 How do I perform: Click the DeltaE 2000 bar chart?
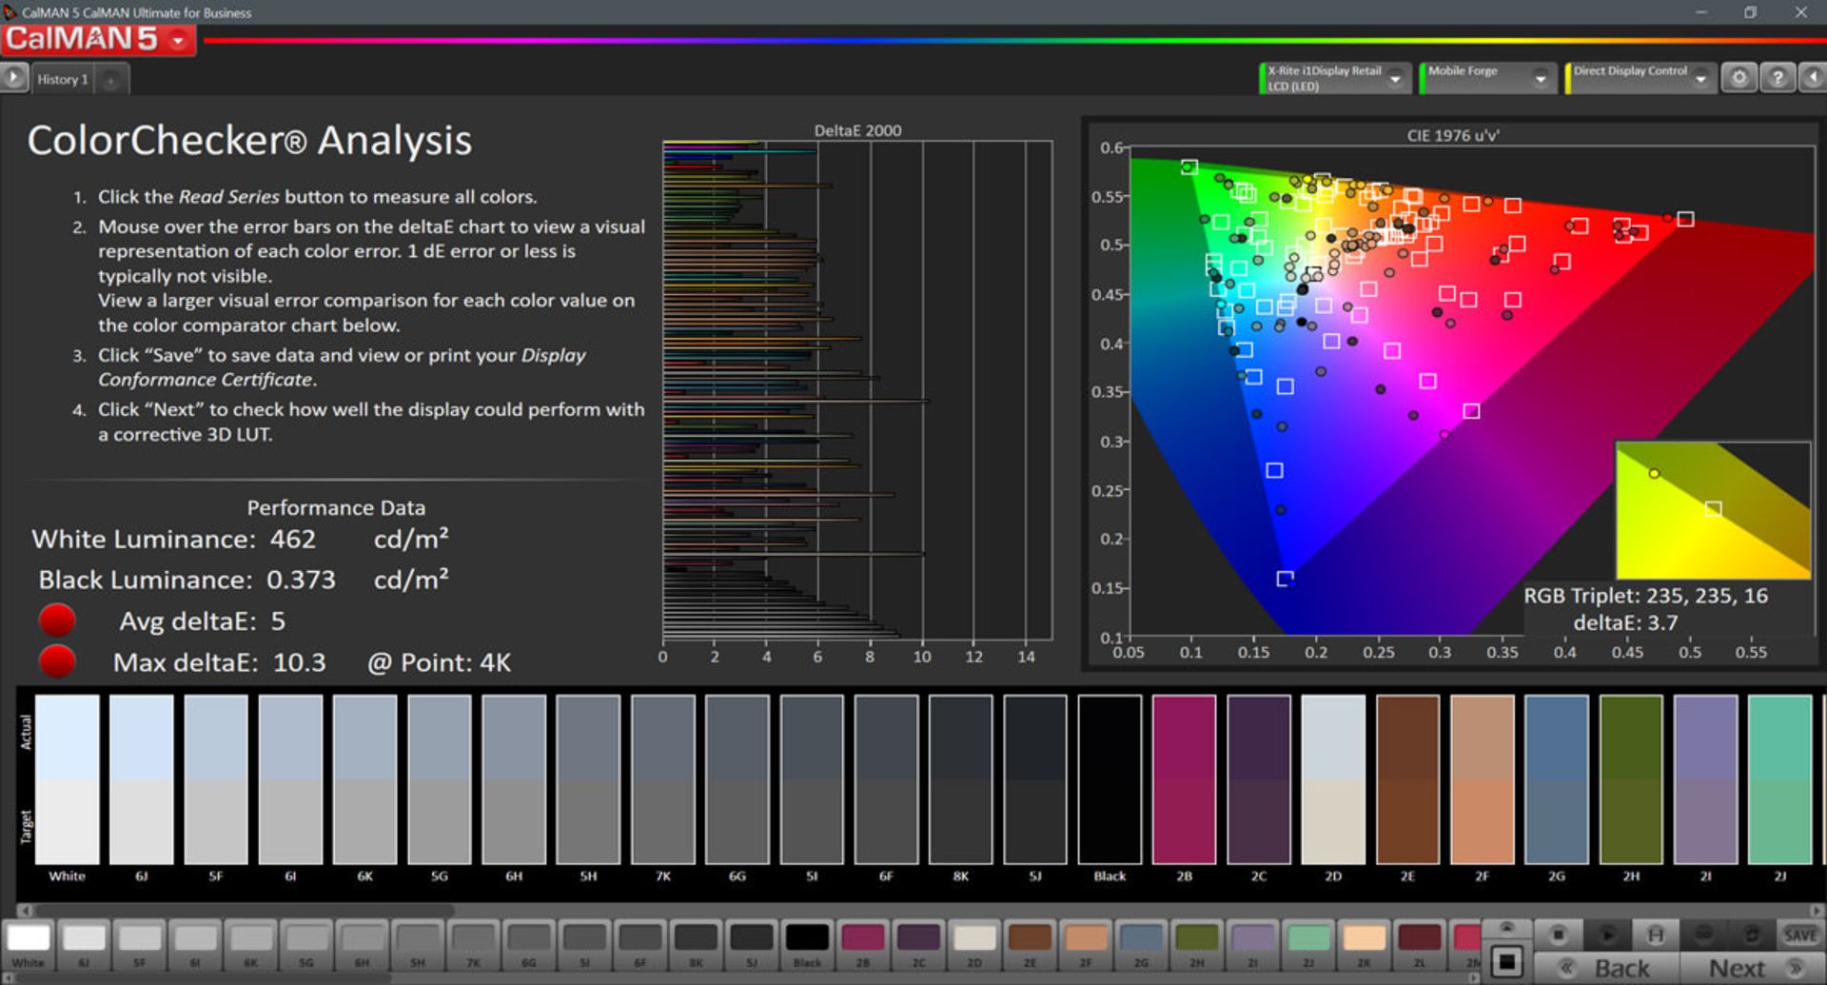click(857, 390)
